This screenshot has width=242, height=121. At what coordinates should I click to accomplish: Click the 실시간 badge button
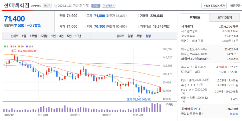click(96, 6)
